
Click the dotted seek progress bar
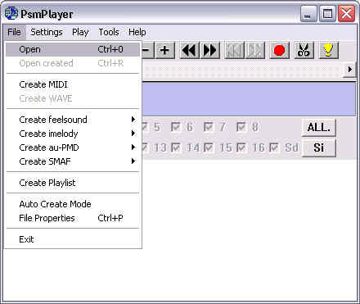pyautogui.click(x=243, y=70)
